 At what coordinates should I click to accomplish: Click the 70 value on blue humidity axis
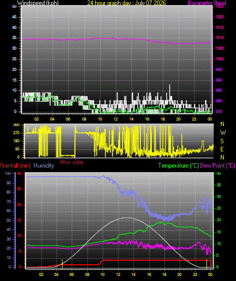9,202
